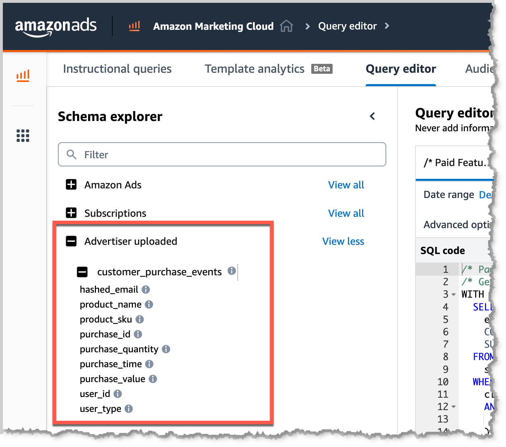Click the info icon next to purchase_value
506x447 pixels.
(153, 379)
